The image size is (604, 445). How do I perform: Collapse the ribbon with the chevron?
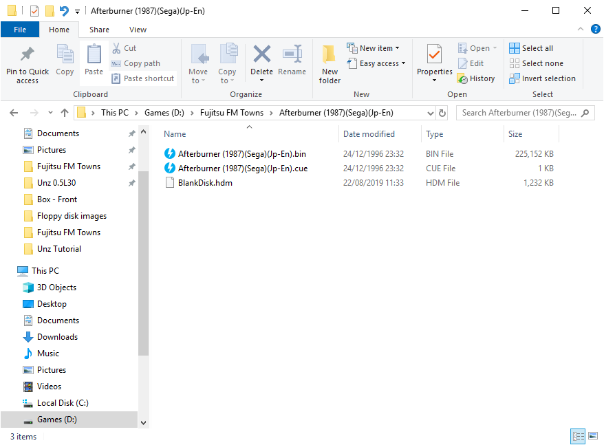pos(580,30)
